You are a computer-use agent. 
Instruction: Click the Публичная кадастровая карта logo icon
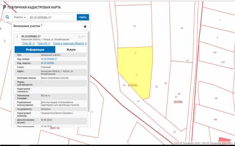[4, 7]
